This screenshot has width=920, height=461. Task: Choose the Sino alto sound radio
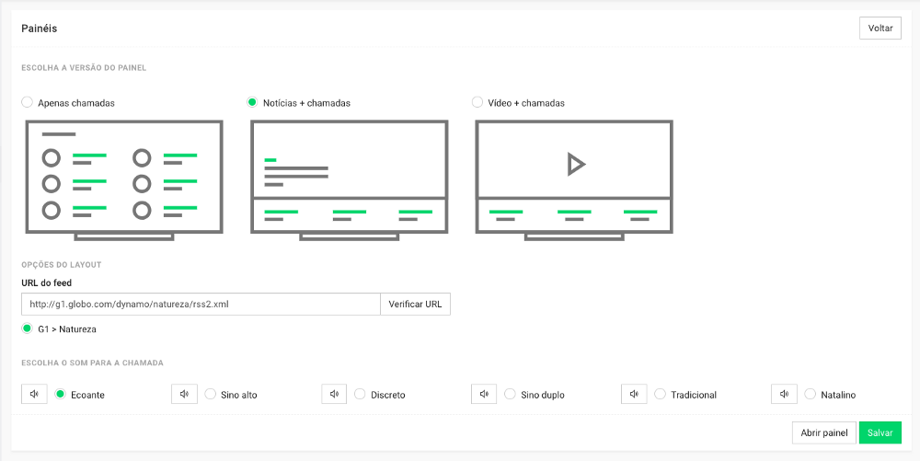click(210, 394)
